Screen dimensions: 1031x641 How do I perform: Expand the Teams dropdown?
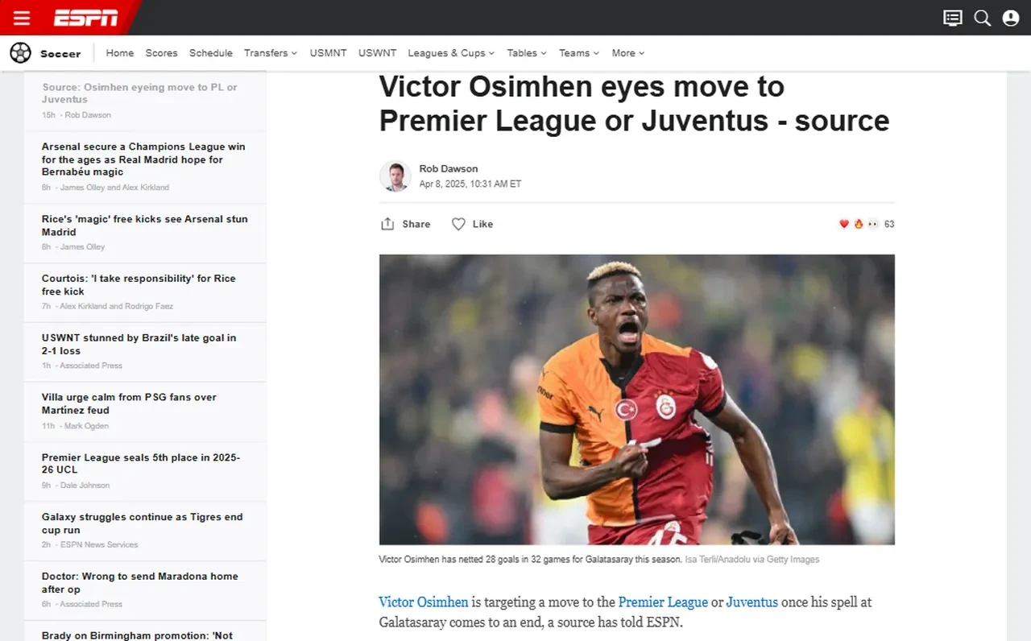(579, 53)
